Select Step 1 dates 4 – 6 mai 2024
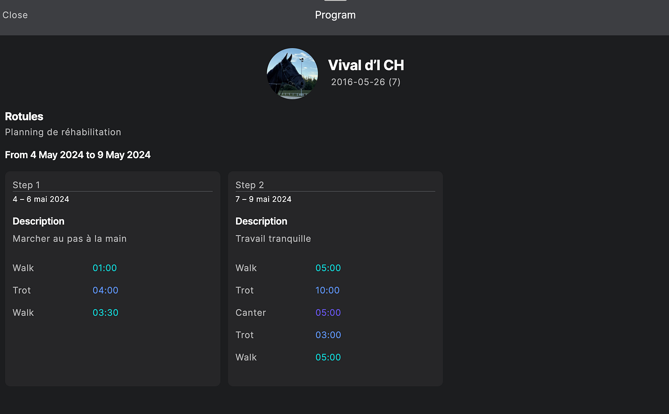669x414 pixels. click(x=41, y=199)
